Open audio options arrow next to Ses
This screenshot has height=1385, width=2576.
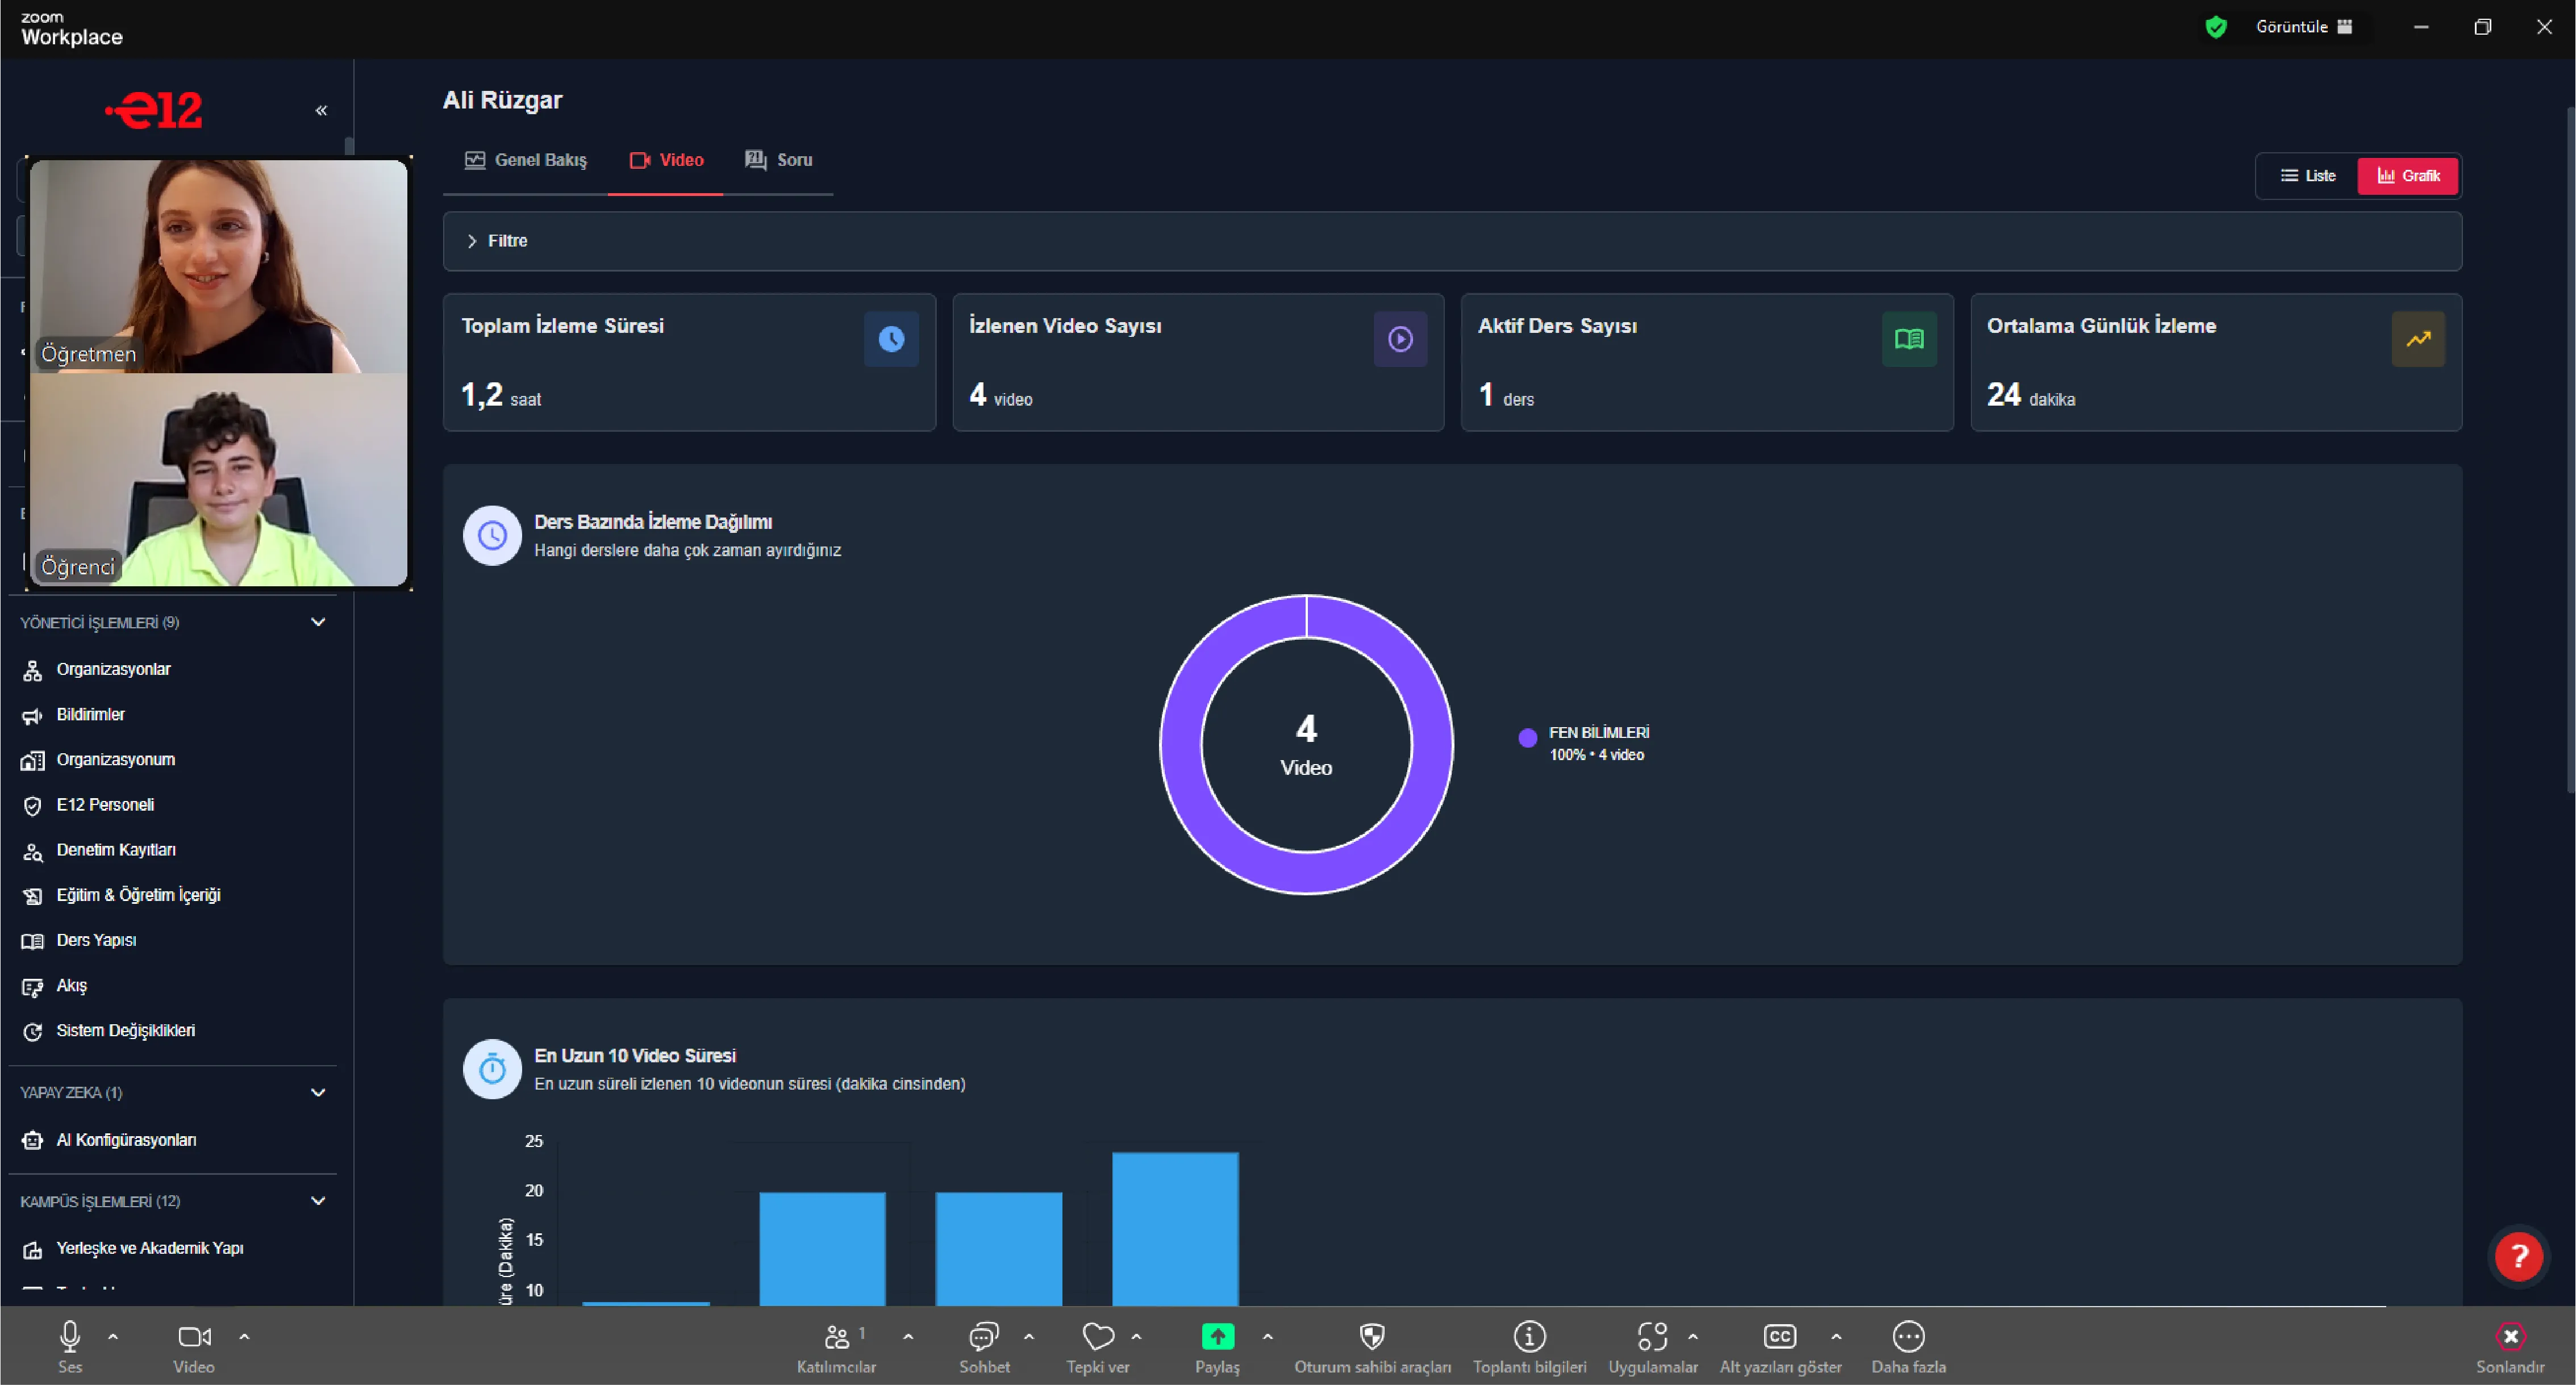[x=113, y=1336]
